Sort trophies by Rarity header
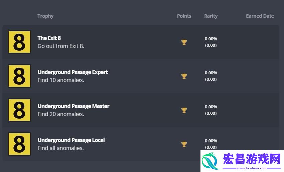 211,16
